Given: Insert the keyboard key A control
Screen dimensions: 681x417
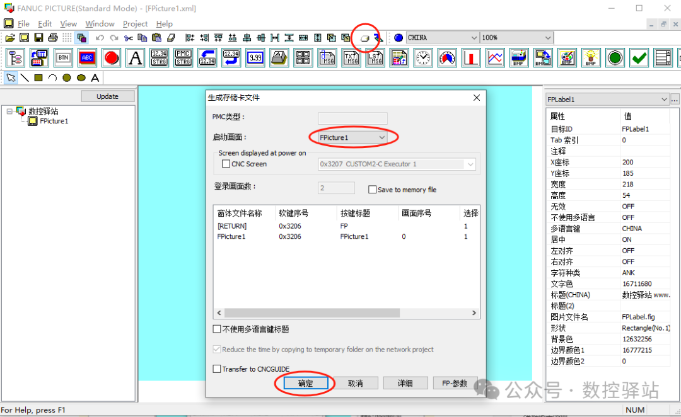Looking at the screenshot, I should 279,58.
